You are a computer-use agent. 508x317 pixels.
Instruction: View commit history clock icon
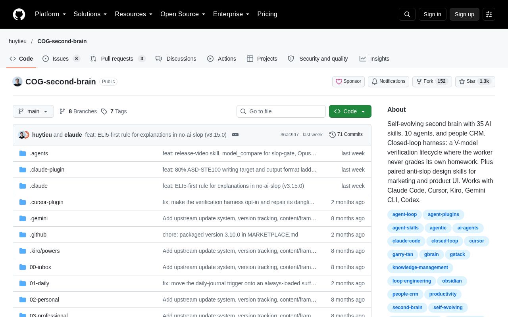[x=333, y=135]
